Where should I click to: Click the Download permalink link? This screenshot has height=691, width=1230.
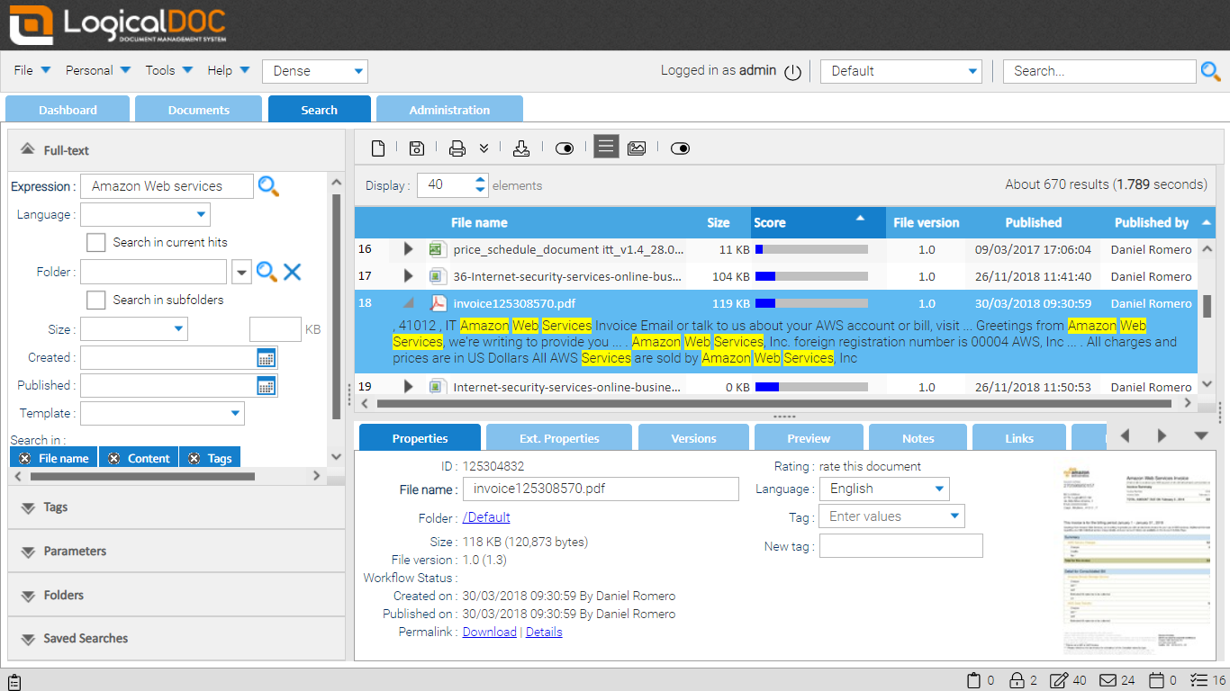[x=489, y=632]
